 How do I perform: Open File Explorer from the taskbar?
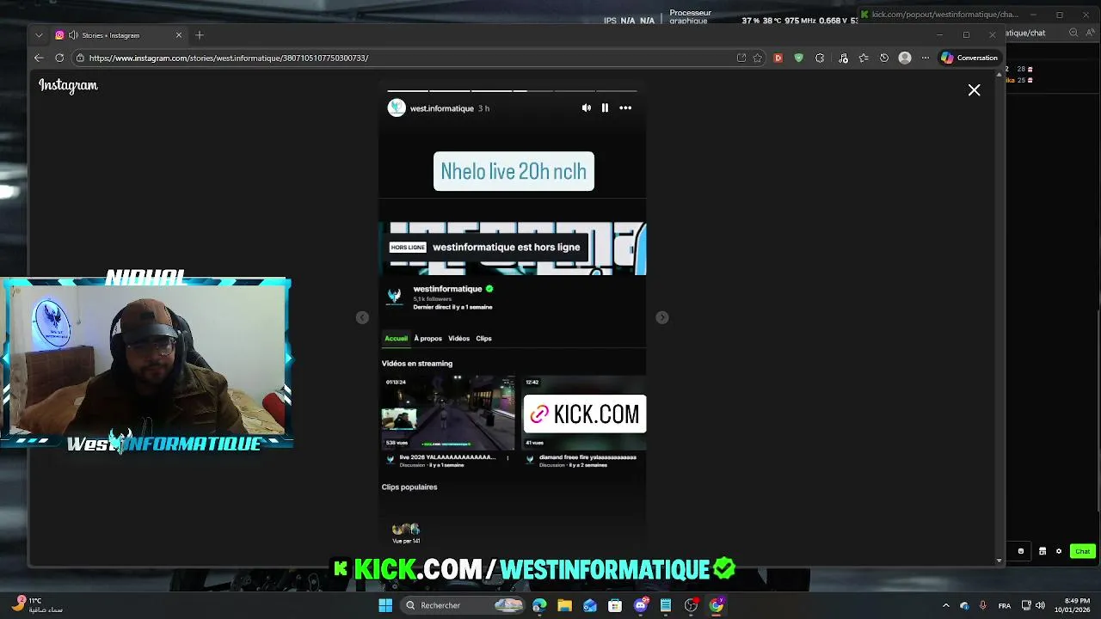[564, 605]
